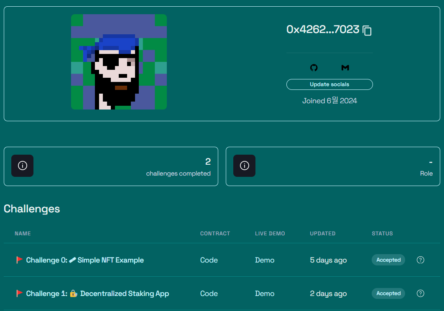Click the pixel-art pirate avatar image
Viewport: 444px width, 311px height.
(119, 62)
